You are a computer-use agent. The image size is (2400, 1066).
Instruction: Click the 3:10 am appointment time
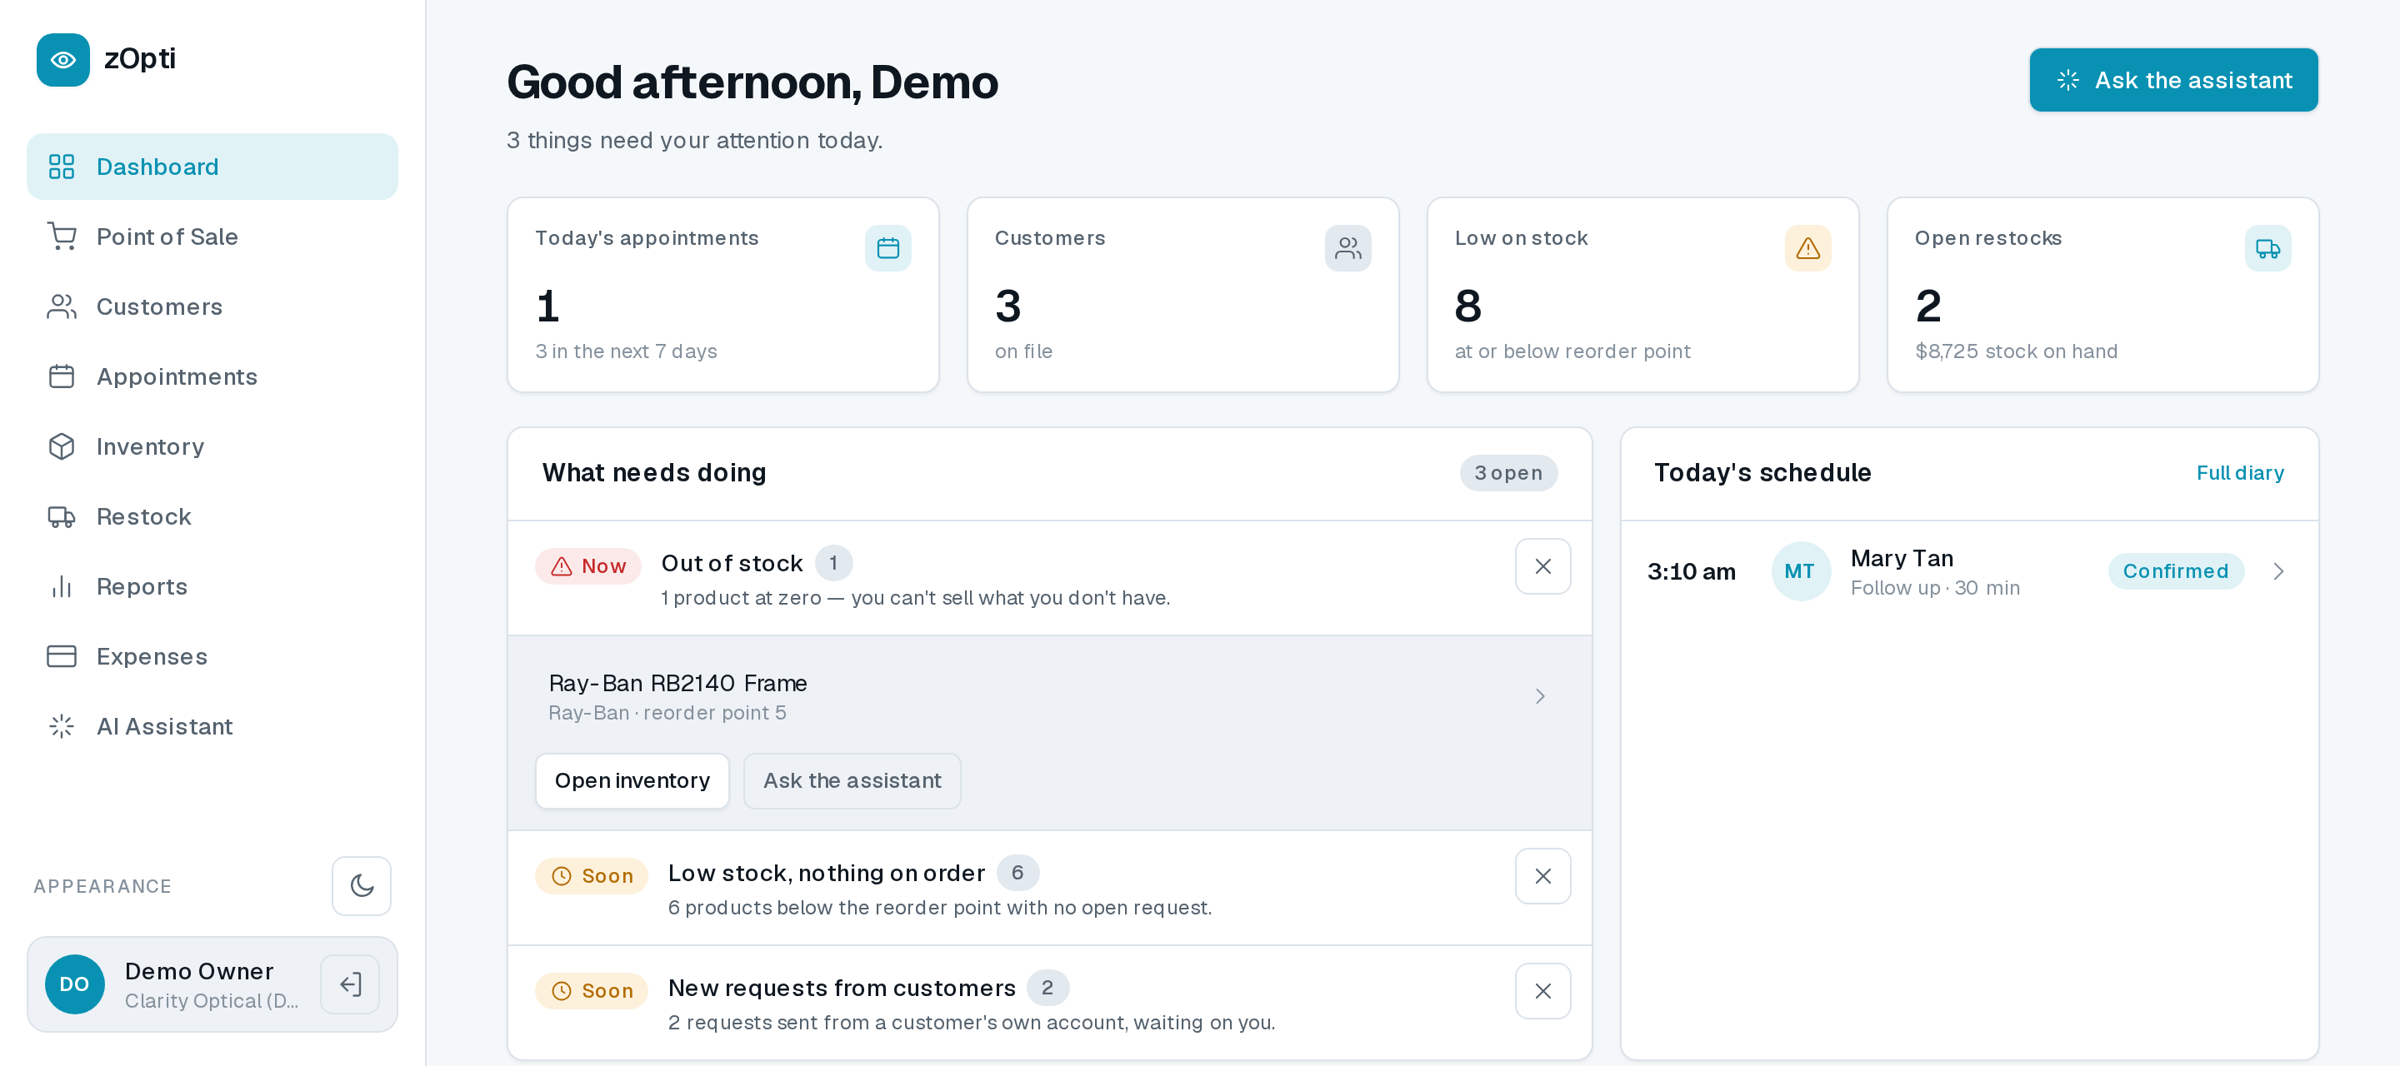point(1691,570)
